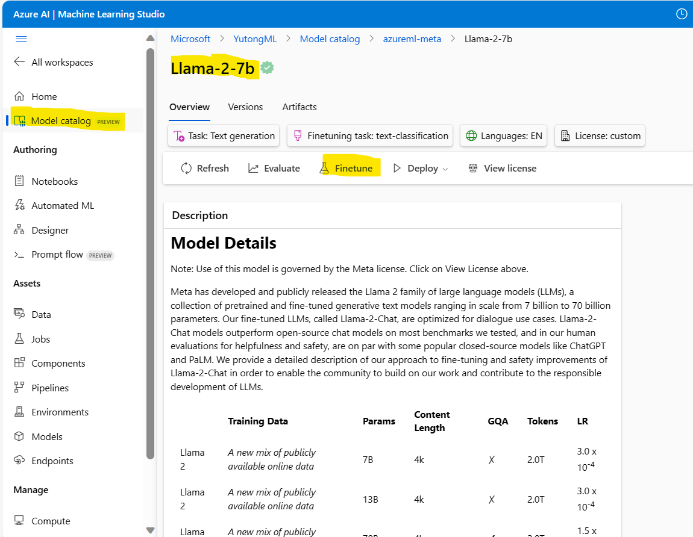Click the All workspaces label
Image resolution: width=693 pixels, height=537 pixels.
coord(62,62)
